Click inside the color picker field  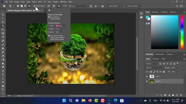tap(164, 32)
